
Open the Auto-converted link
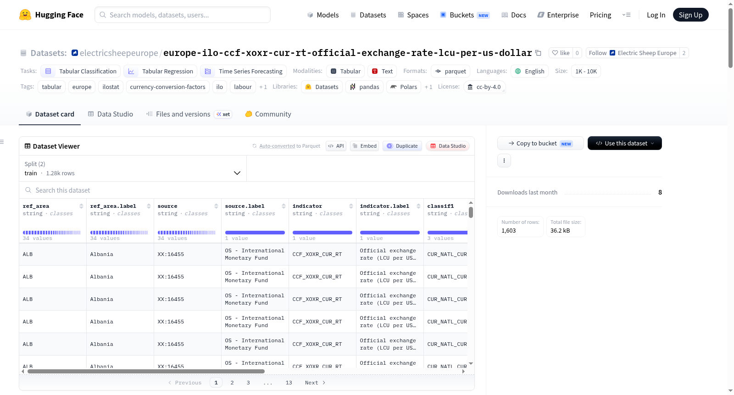[x=277, y=146]
